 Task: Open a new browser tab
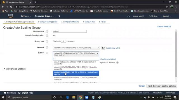[x=35, y=2]
